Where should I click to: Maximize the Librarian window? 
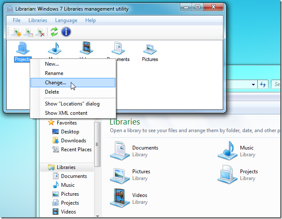click(x=198, y=7)
